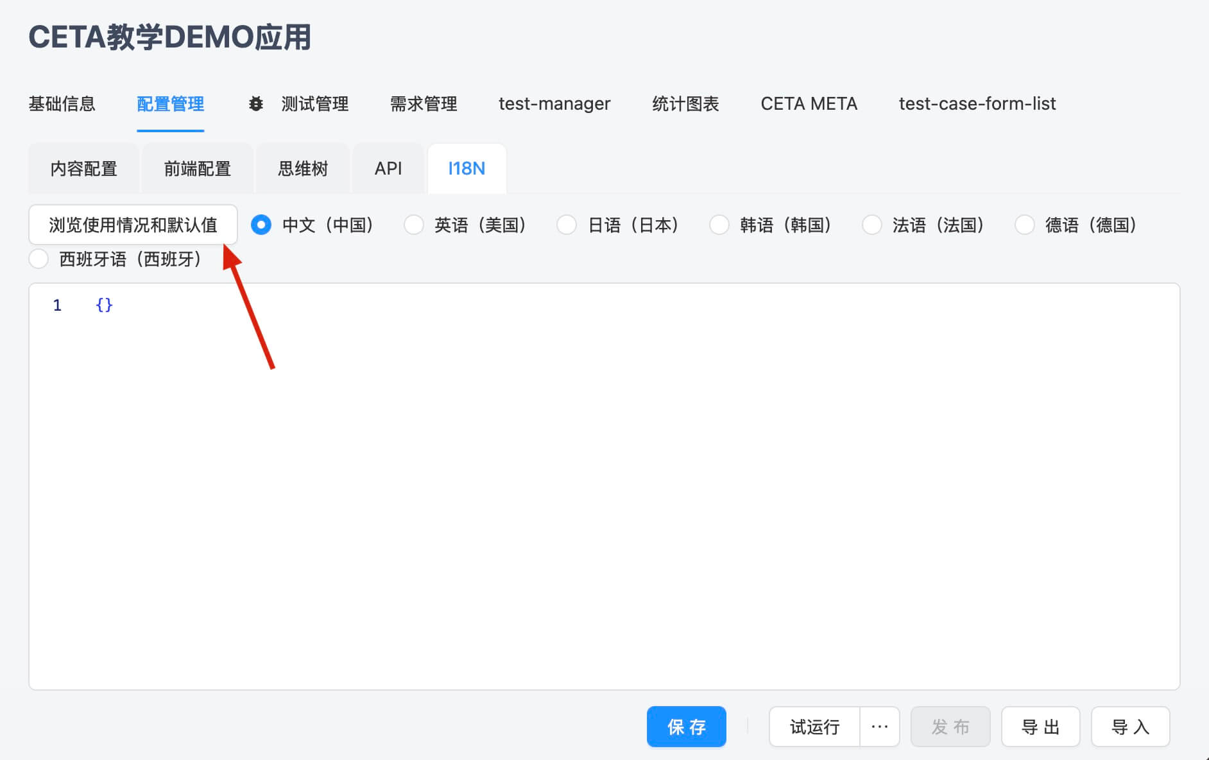
Task: Go to the 需求管理 tab
Action: pos(424,103)
